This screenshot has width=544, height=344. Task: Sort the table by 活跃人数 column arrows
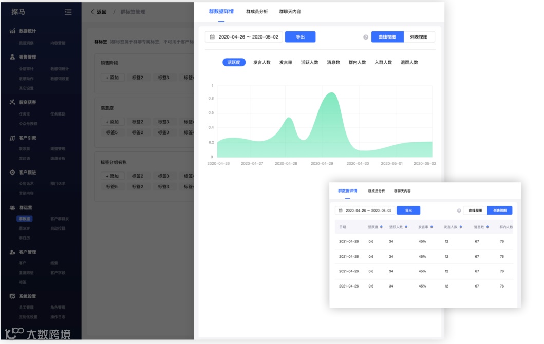[x=406, y=227]
